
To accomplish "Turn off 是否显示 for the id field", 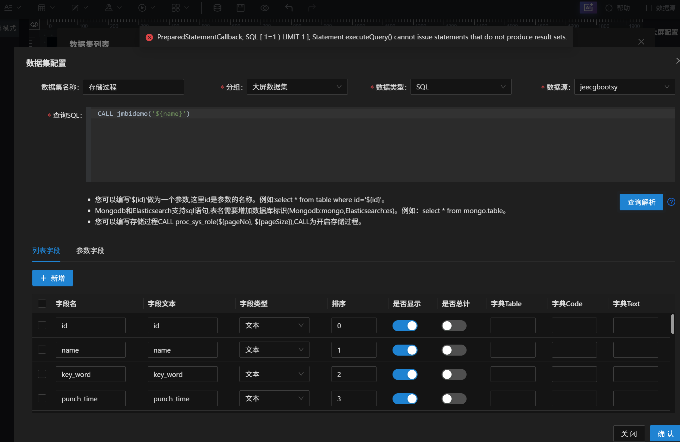I will pos(405,326).
